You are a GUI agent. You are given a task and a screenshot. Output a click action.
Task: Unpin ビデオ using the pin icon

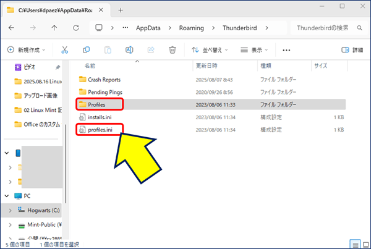(58, 67)
